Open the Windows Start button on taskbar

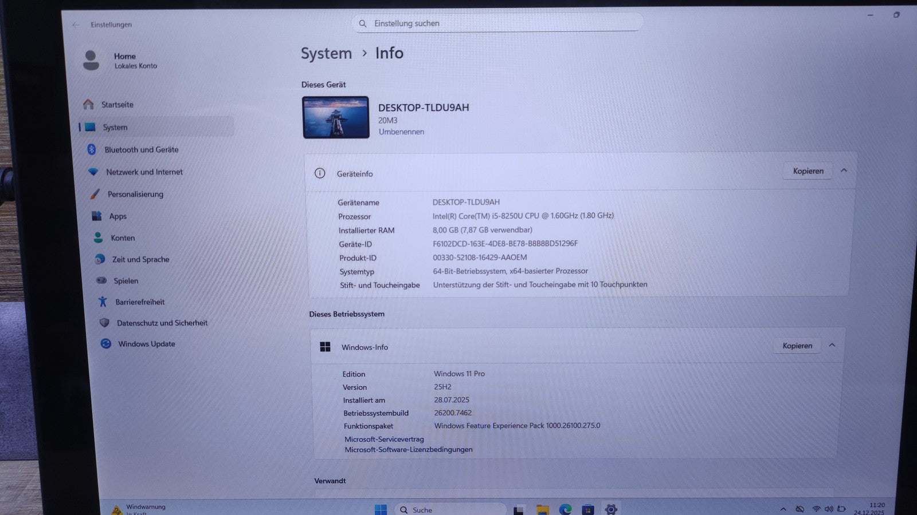[381, 509]
